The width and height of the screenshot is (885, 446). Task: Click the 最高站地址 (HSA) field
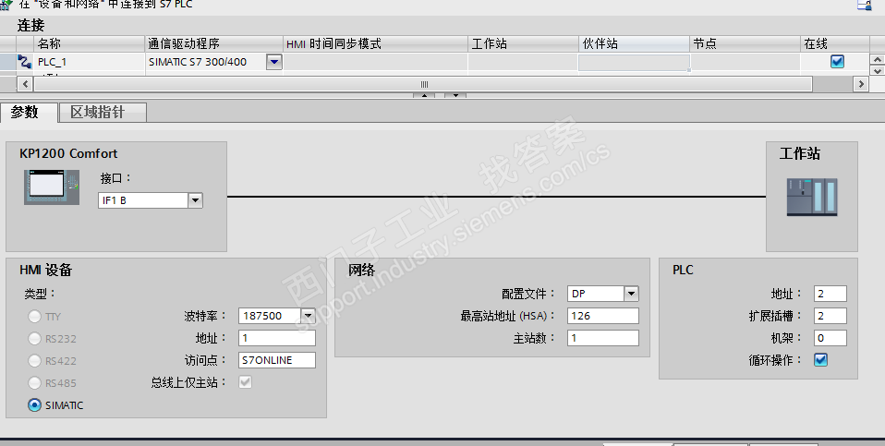tap(603, 316)
